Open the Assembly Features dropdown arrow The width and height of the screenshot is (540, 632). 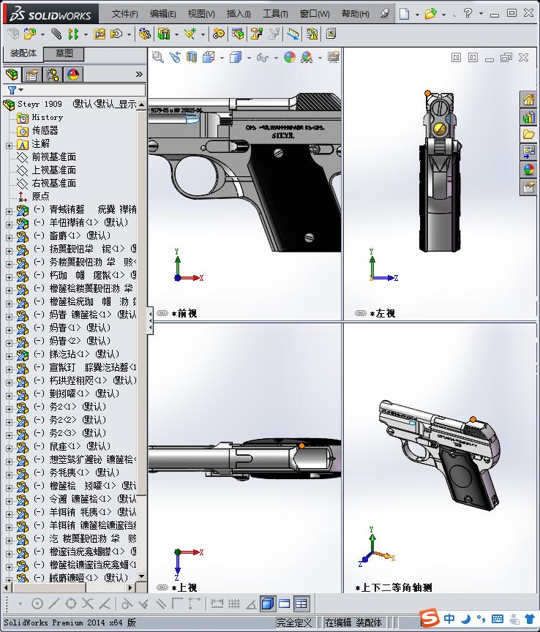tap(176, 34)
